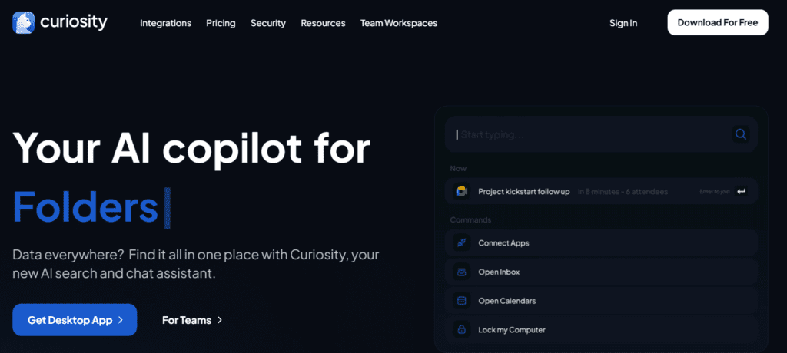Select Team Workspaces in the navigation
The image size is (787, 353).
398,23
